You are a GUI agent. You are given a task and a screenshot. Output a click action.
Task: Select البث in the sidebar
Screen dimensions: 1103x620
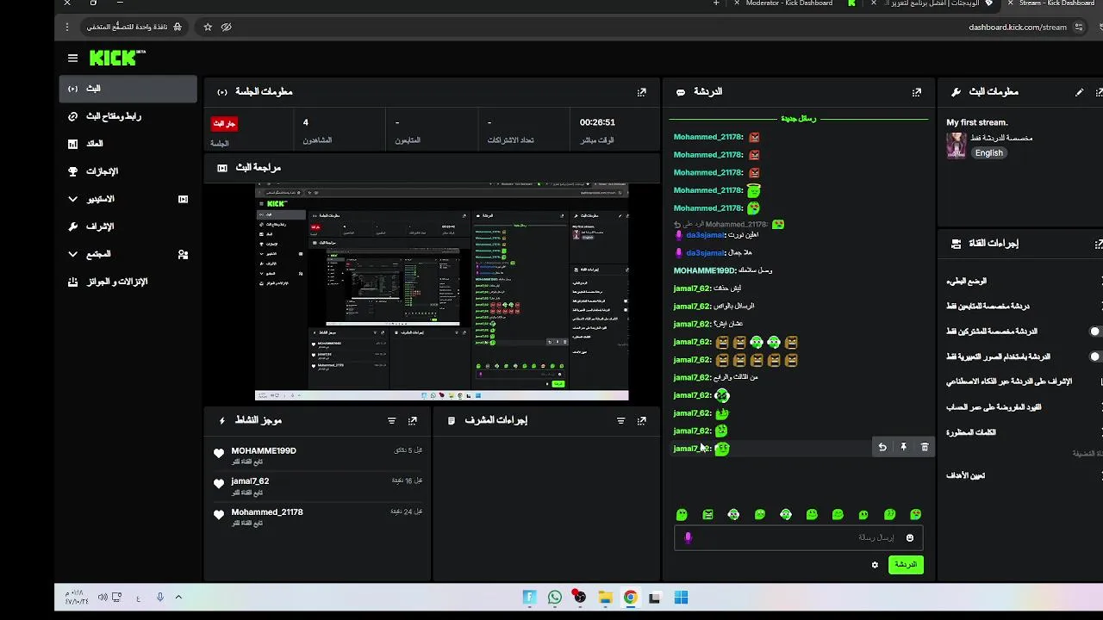pyautogui.click(x=128, y=89)
